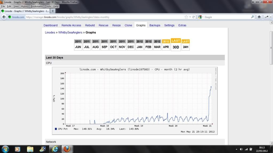Select the LAST 30D graph range
This screenshot has height=153, width=273.
[176, 45]
